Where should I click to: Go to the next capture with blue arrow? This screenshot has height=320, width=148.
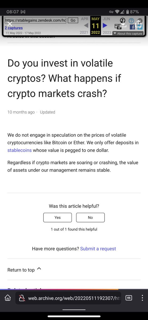105,25
